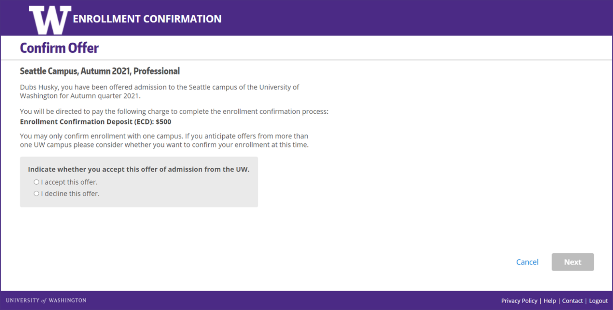This screenshot has width=613, height=310.
Task: Click the Cancel link
Action: pos(527,262)
